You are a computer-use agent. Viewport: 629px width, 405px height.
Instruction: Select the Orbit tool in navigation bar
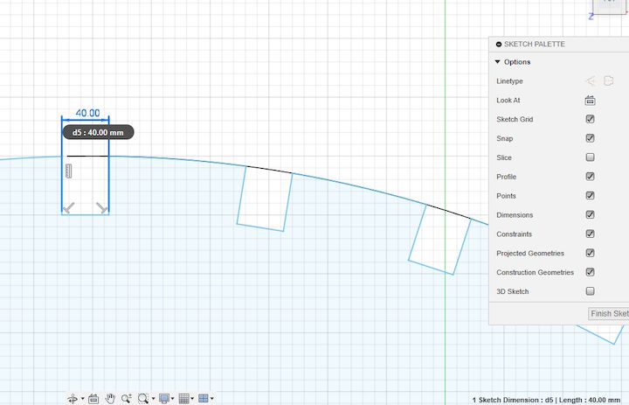click(x=73, y=399)
